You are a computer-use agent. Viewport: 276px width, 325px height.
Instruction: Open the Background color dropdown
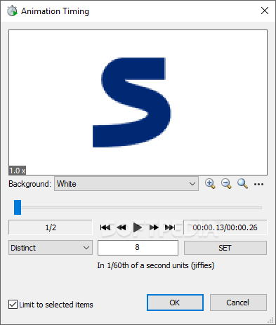click(x=126, y=184)
